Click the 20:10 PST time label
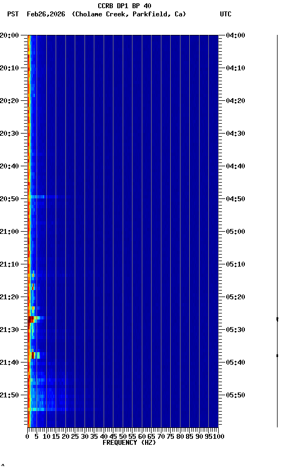 (x=9, y=68)
